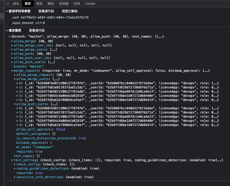Expand item 0 under merge_request allow_push_users

coord(17,108)
